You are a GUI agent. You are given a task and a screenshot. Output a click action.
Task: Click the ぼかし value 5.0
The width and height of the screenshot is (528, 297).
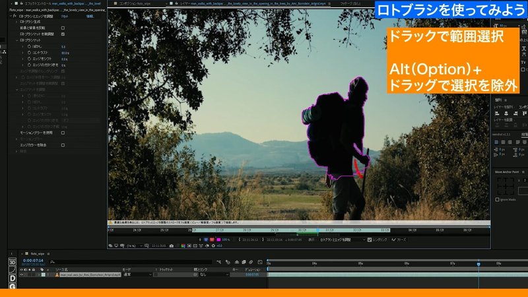coord(63,47)
